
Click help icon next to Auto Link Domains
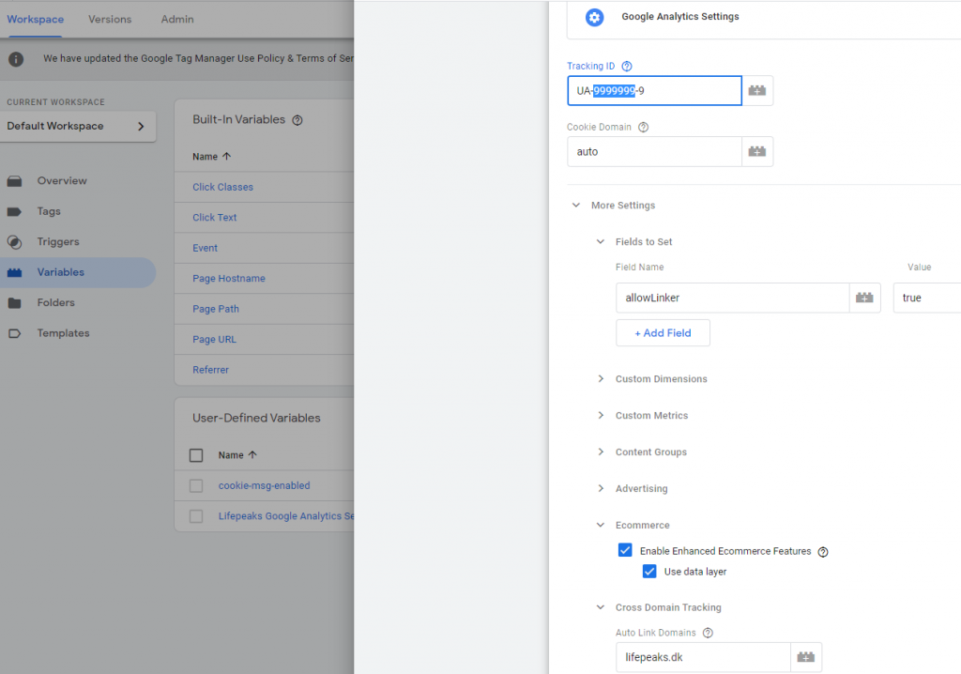coord(708,634)
